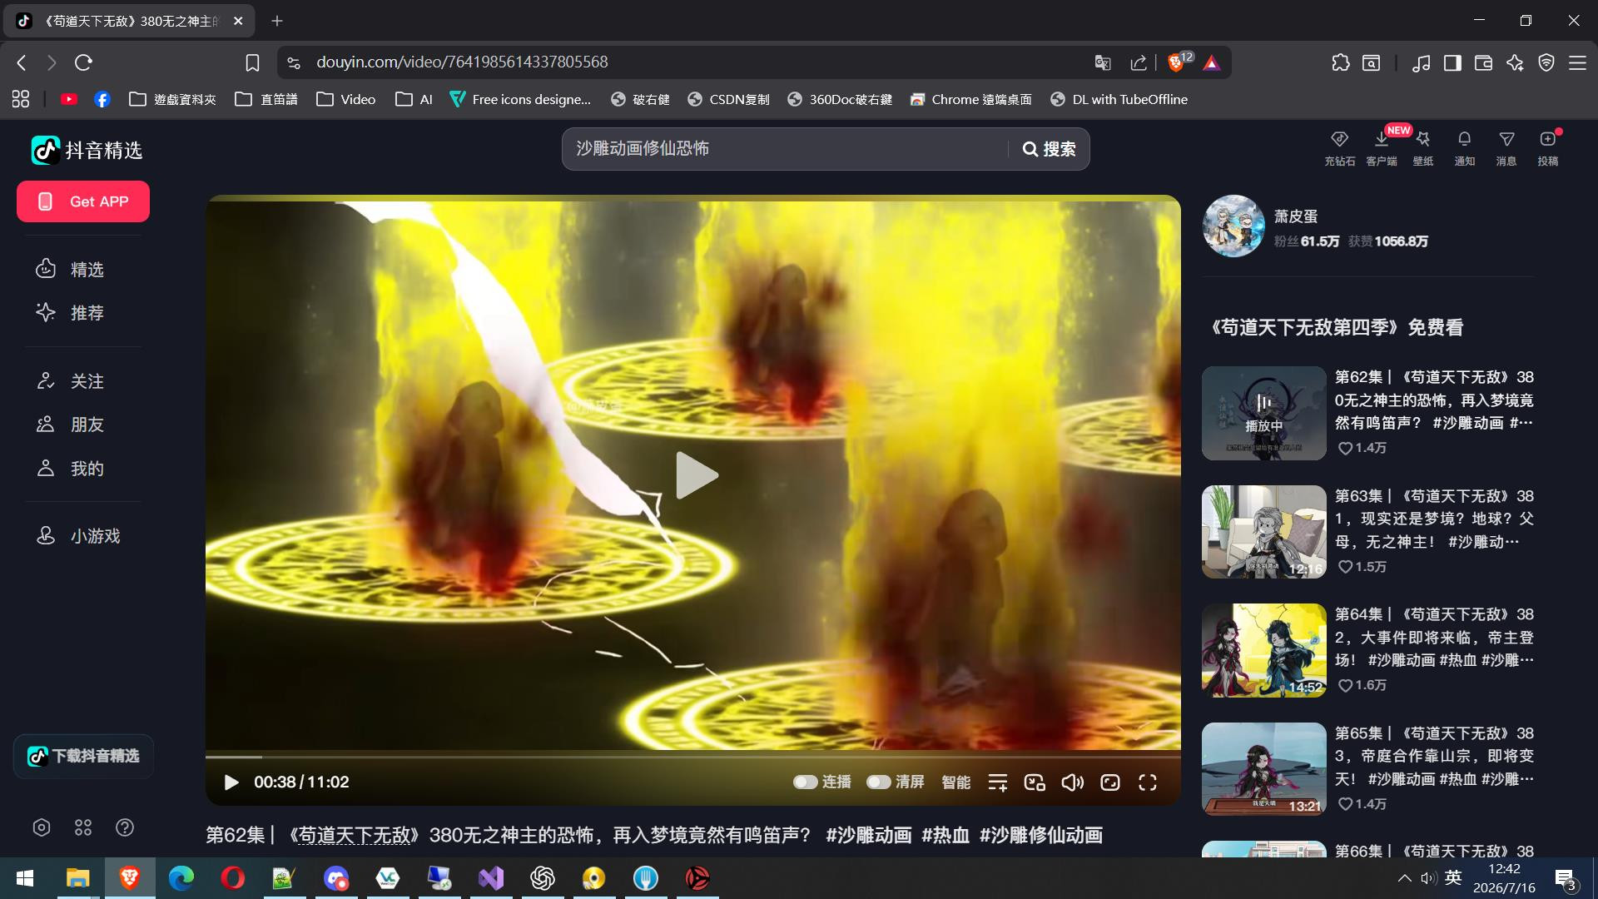
Task: Toggle the 连播 autoplay switch
Action: (x=805, y=782)
